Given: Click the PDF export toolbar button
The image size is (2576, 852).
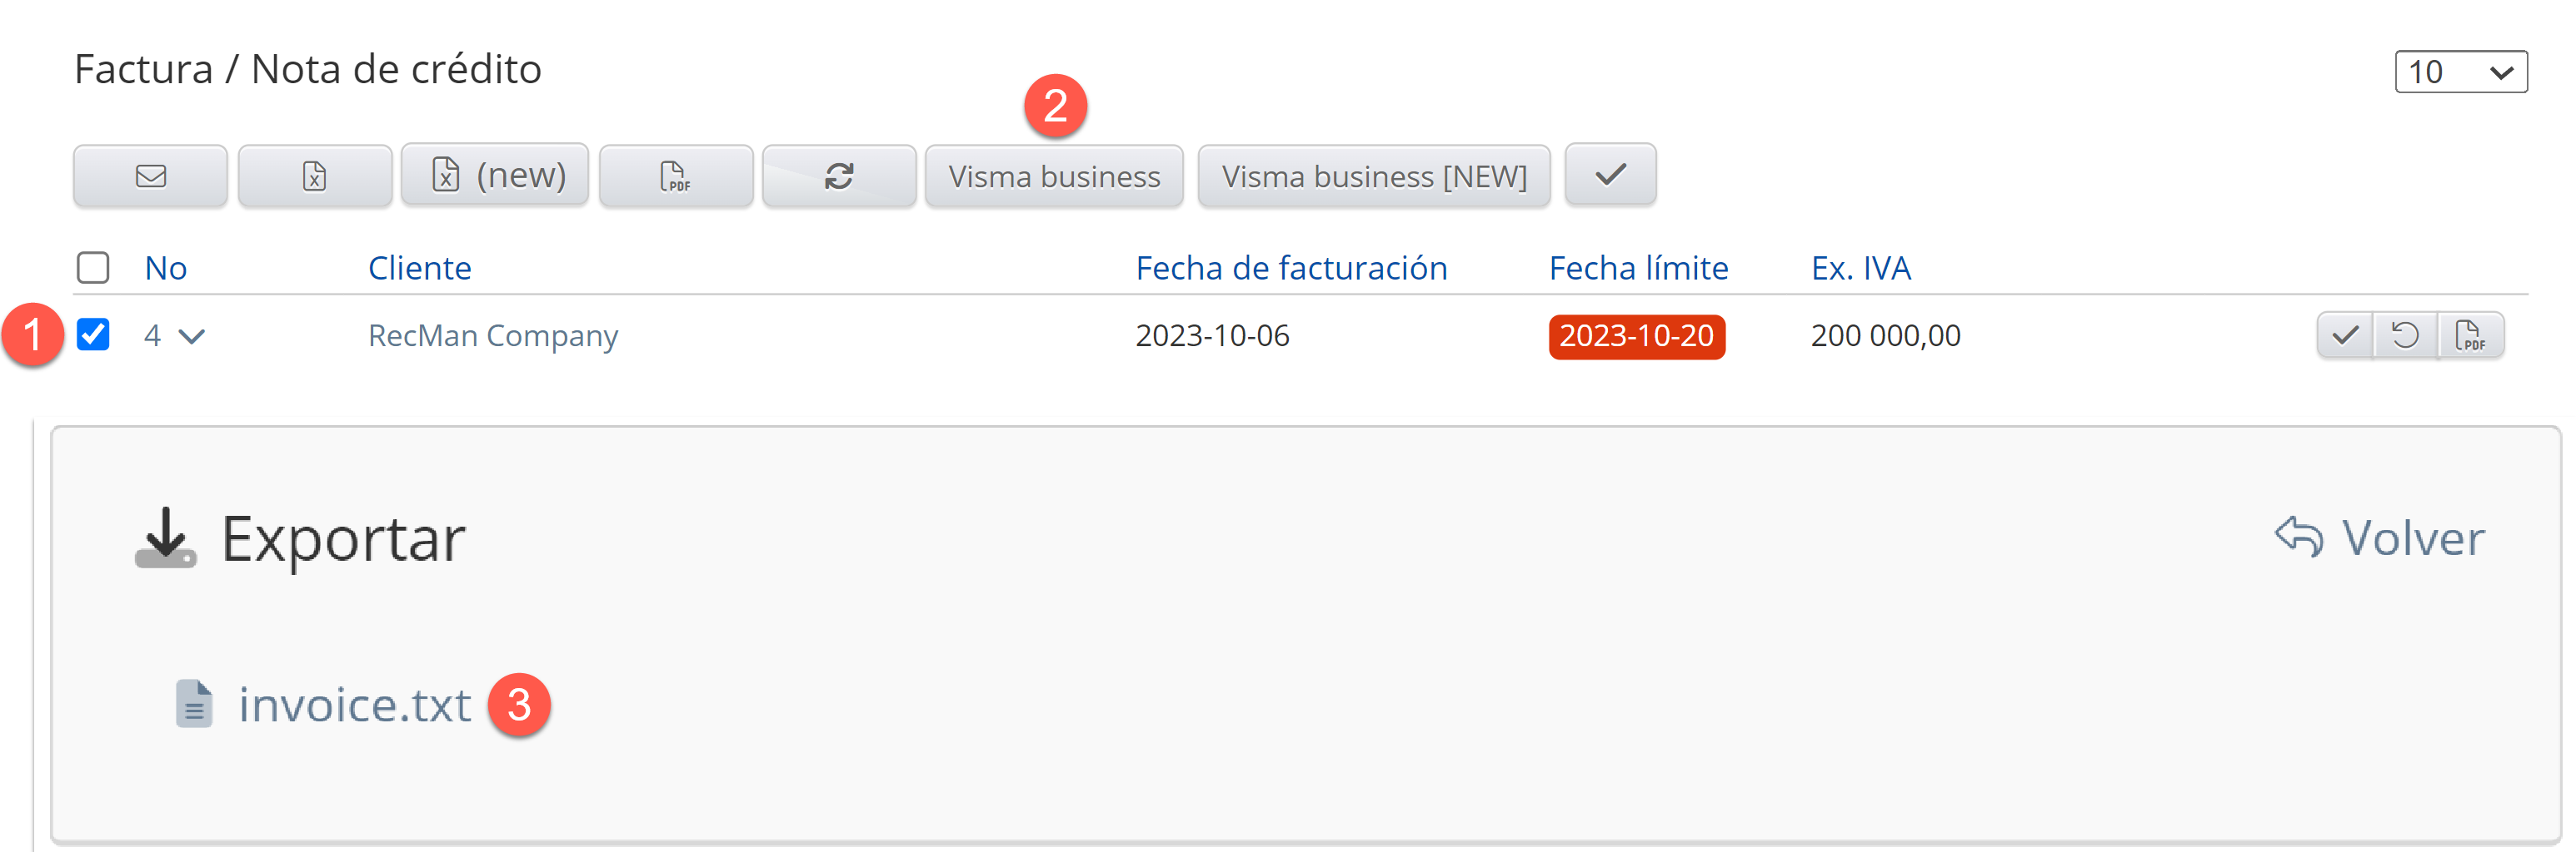Looking at the screenshot, I should 676,176.
